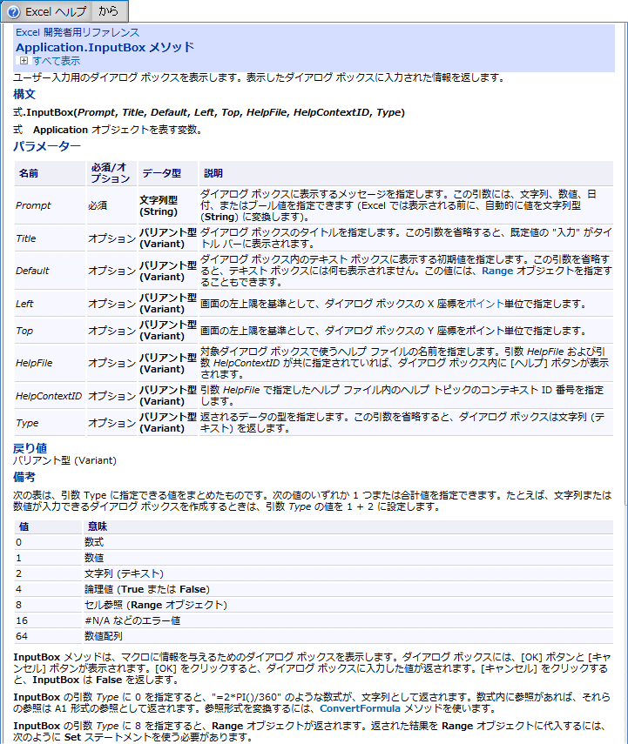Click the Type parameter name cell
Viewport: 628px width, 744px height.
(50, 423)
